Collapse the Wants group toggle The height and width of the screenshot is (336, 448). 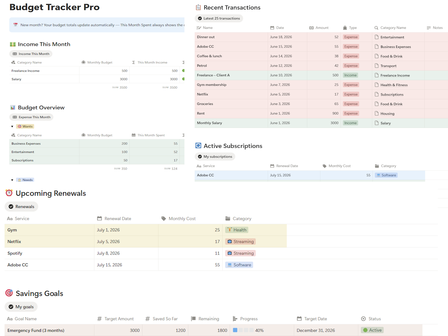[x=12, y=127]
